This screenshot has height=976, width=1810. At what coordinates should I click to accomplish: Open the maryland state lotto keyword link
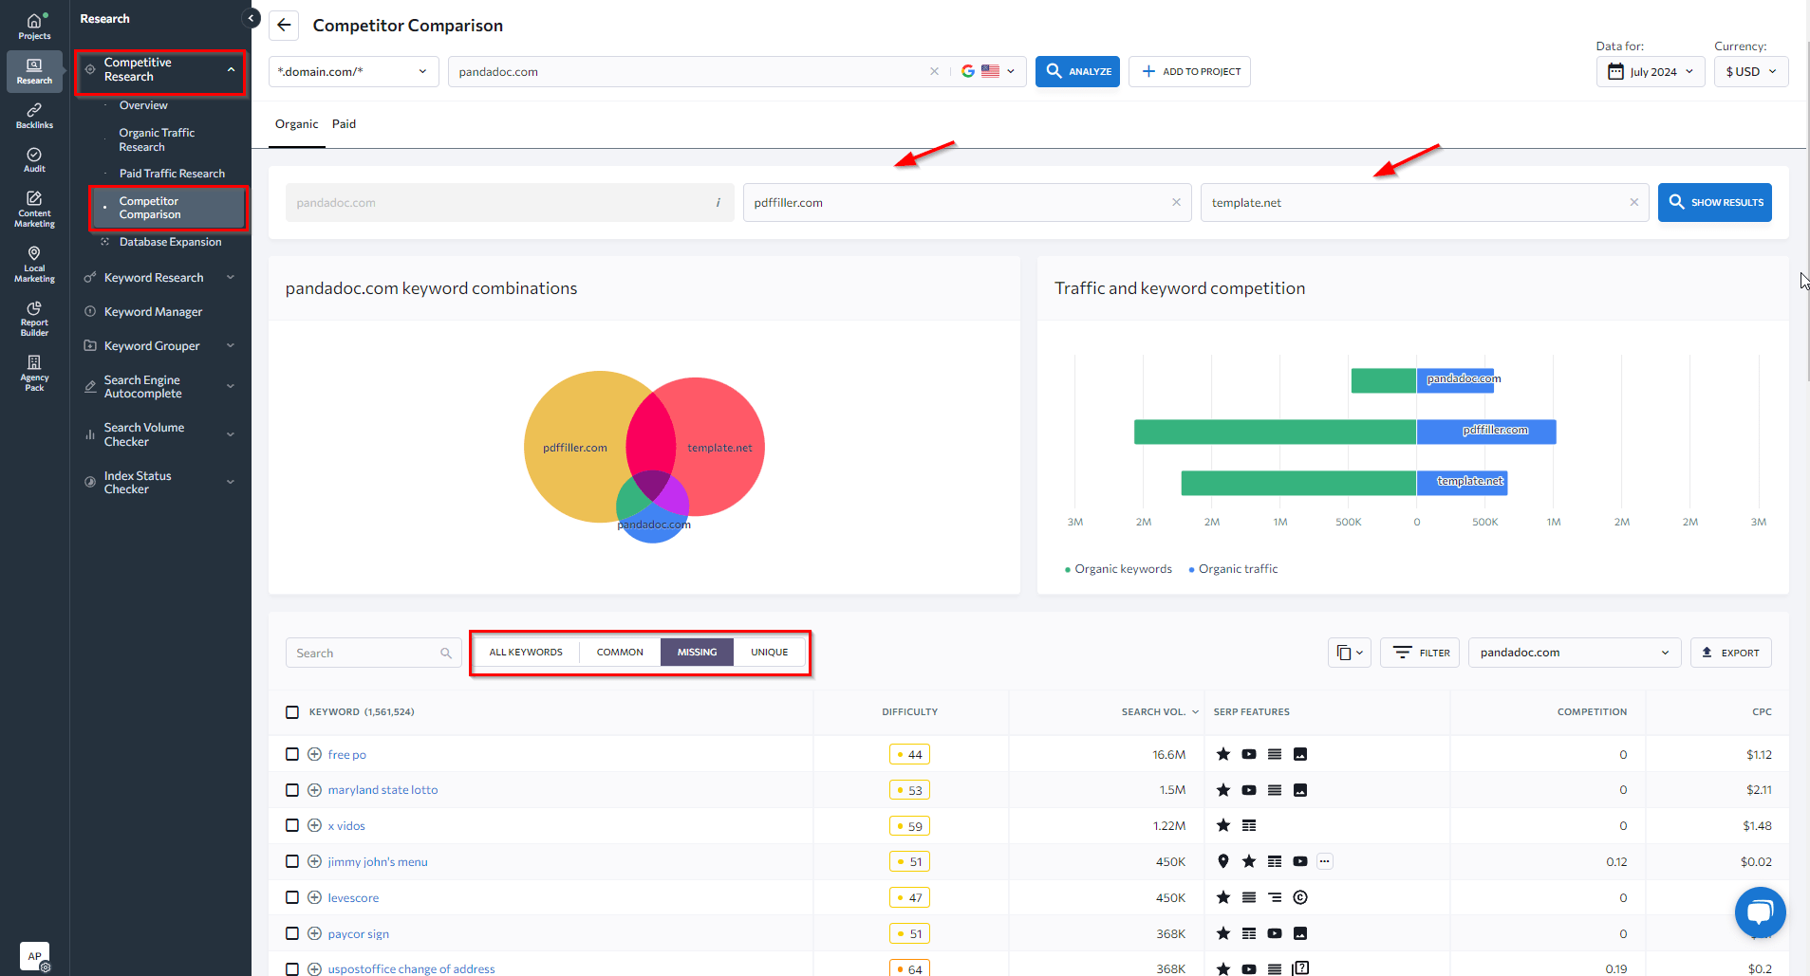[x=383, y=789]
